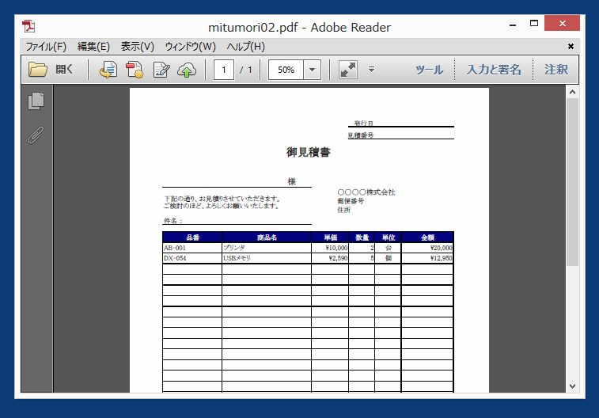Screen dimensions: 599x418
Task: Click the プリンタ product name cell
Action: point(267,248)
